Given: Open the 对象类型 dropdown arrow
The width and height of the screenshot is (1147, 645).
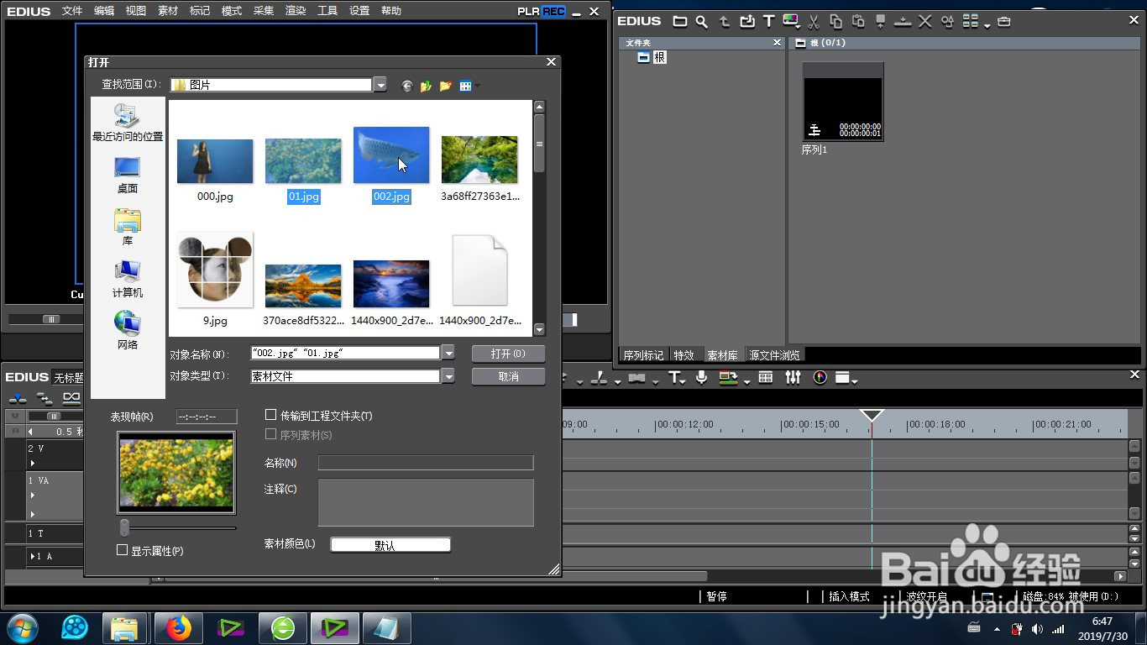Looking at the screenshot, I should (x=448, y=376).
